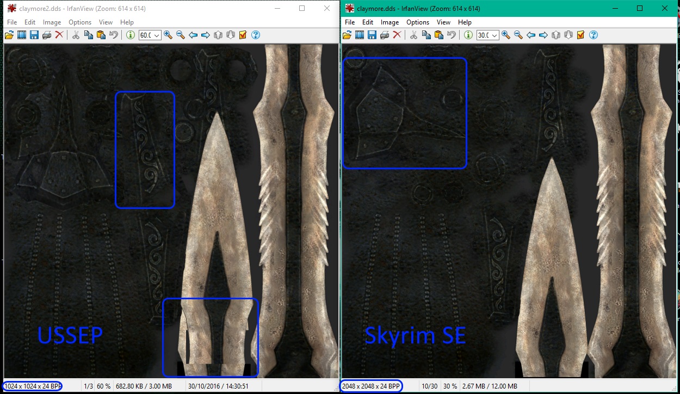Image resolution: width=680 pixels, height=394 pixels.
Task: Click status bar zoom value "30 %"
Action: [450, 386]
